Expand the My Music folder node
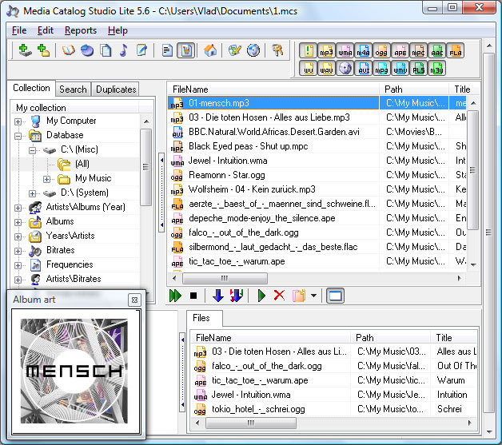The image size is (502, 445). click(x=47, y=178)
